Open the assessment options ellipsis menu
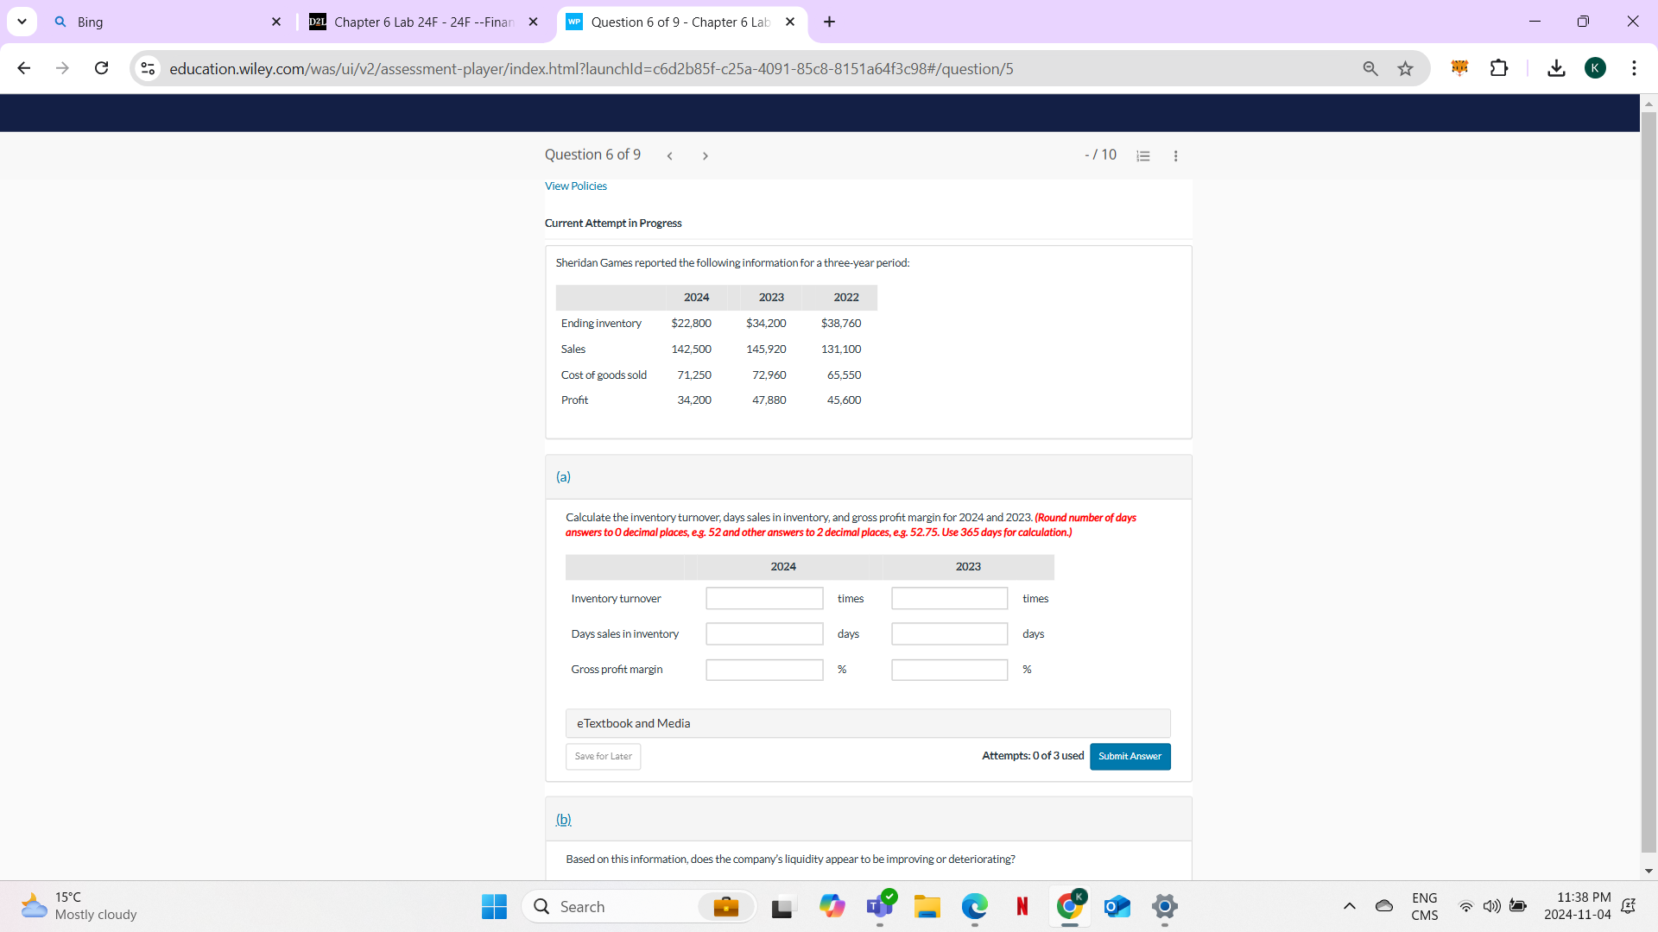This screenshot has height=932, width=1658. click(1175, 155)
